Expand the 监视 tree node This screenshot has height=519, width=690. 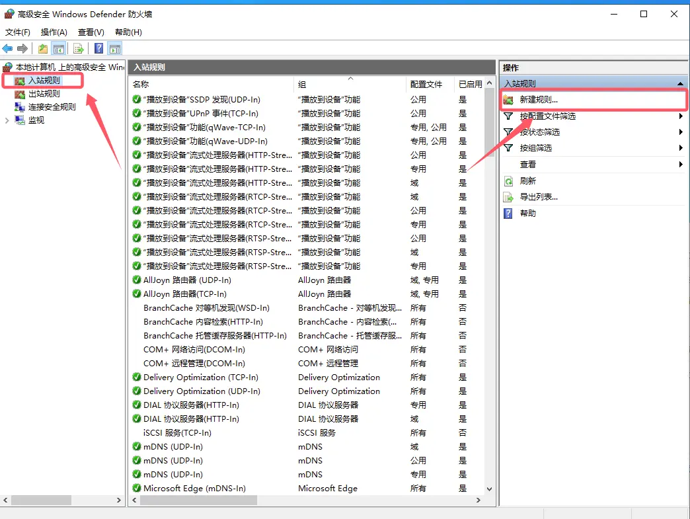[x=7, y=120]
